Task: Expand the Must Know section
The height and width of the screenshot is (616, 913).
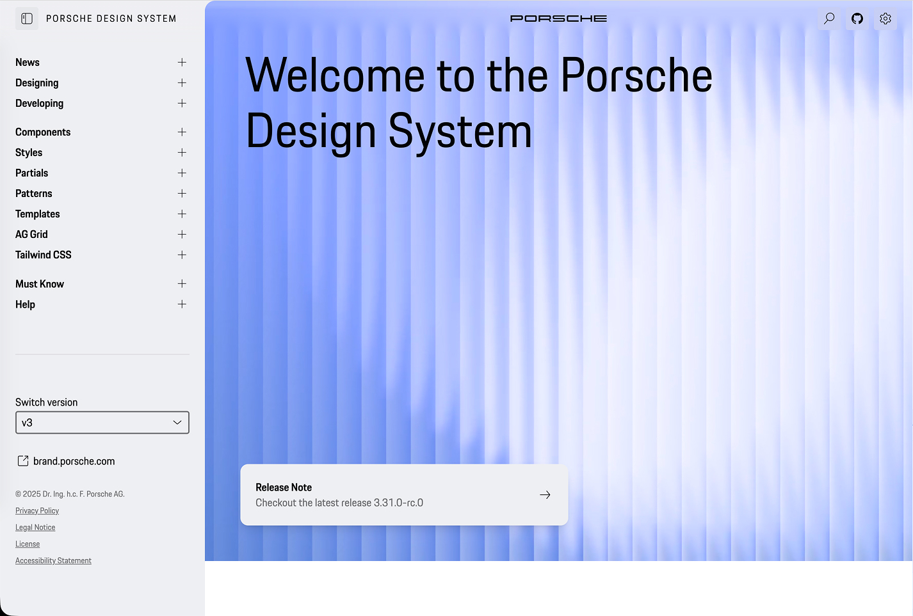Action: pos(182,283)
